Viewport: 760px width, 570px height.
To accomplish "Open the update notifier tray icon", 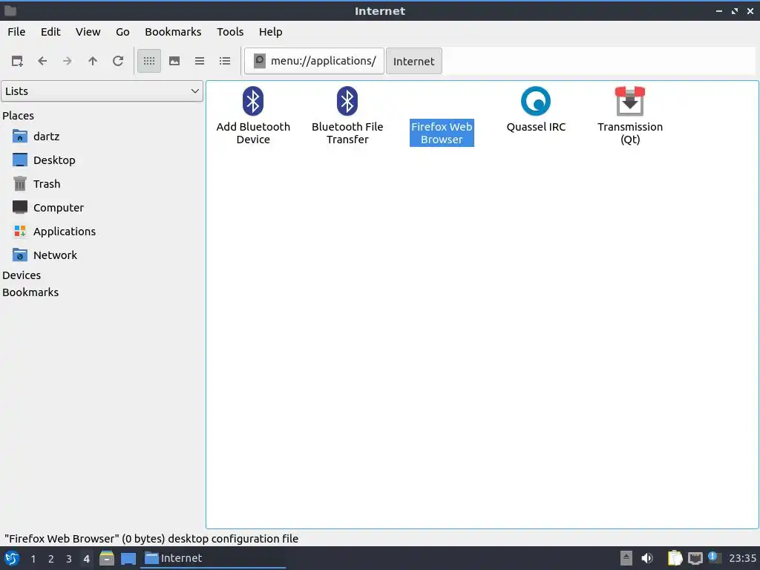I will 715,558.
